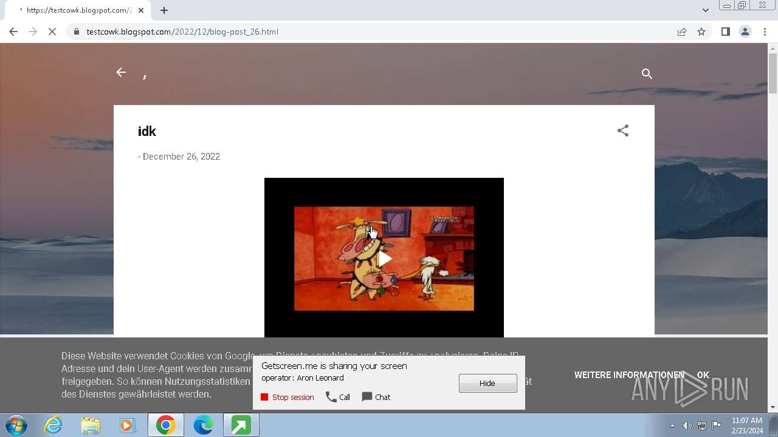
Task: Click the Show desktop strip
Action: click(774, 425)
